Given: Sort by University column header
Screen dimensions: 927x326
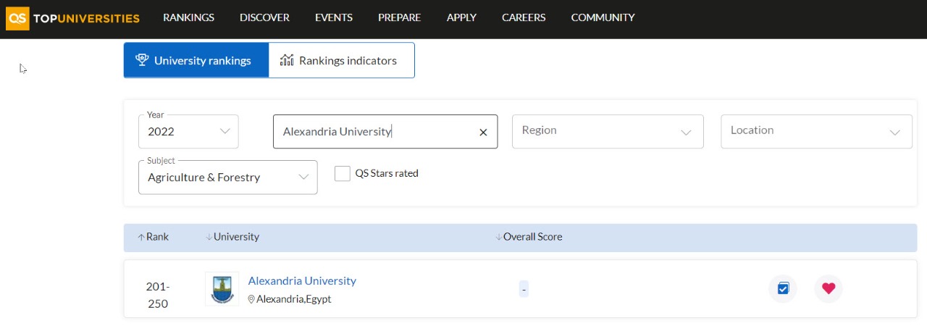Looking at the screenshot, I should pos(232,237).
